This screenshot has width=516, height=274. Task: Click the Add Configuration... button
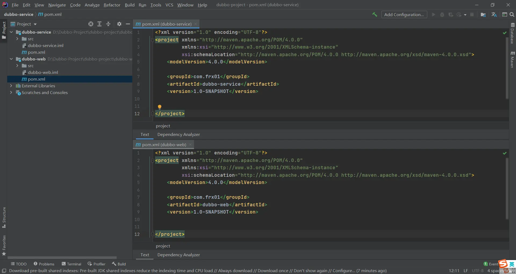click(x=404, y=15)
